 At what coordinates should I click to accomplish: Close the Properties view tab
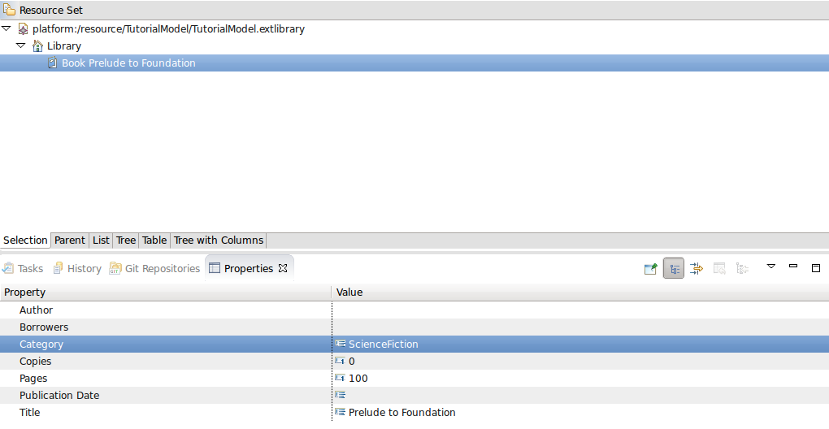(283, 268)
